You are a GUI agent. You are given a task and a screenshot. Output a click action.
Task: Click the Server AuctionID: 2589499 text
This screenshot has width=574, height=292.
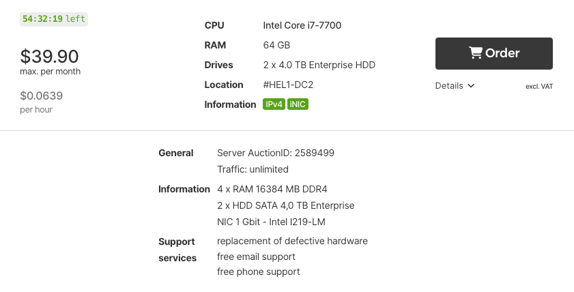[276, 153]
